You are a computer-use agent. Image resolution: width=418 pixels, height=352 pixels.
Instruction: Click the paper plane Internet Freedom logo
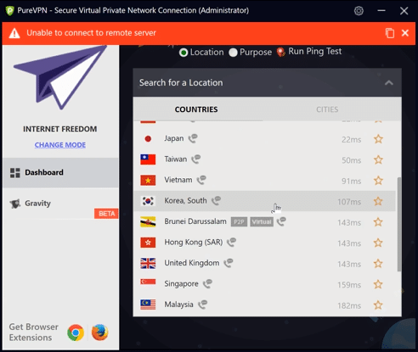[60, 77]
